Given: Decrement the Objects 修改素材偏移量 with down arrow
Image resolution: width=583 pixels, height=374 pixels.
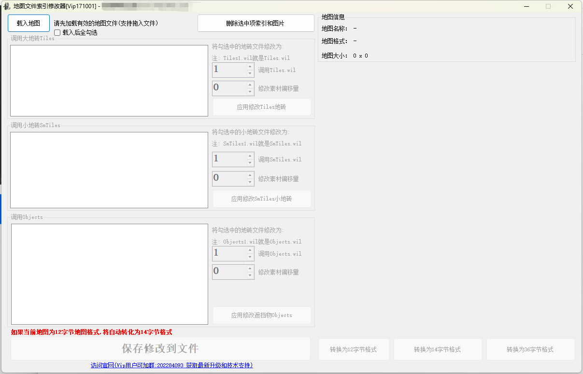Looking at the screenshot, I should point(250,274).
